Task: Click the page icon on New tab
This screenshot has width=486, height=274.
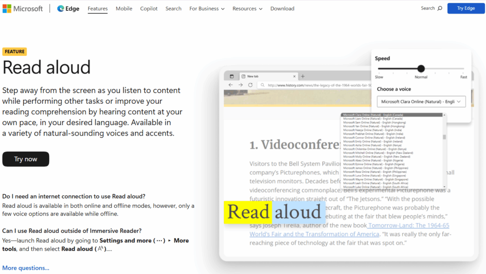Action: [x=243, y=76]
